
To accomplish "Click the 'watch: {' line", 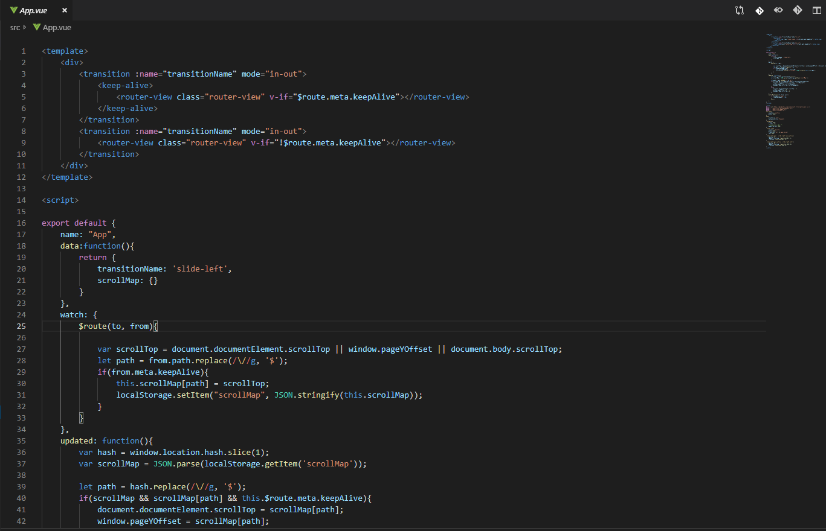I will [79, 314].
